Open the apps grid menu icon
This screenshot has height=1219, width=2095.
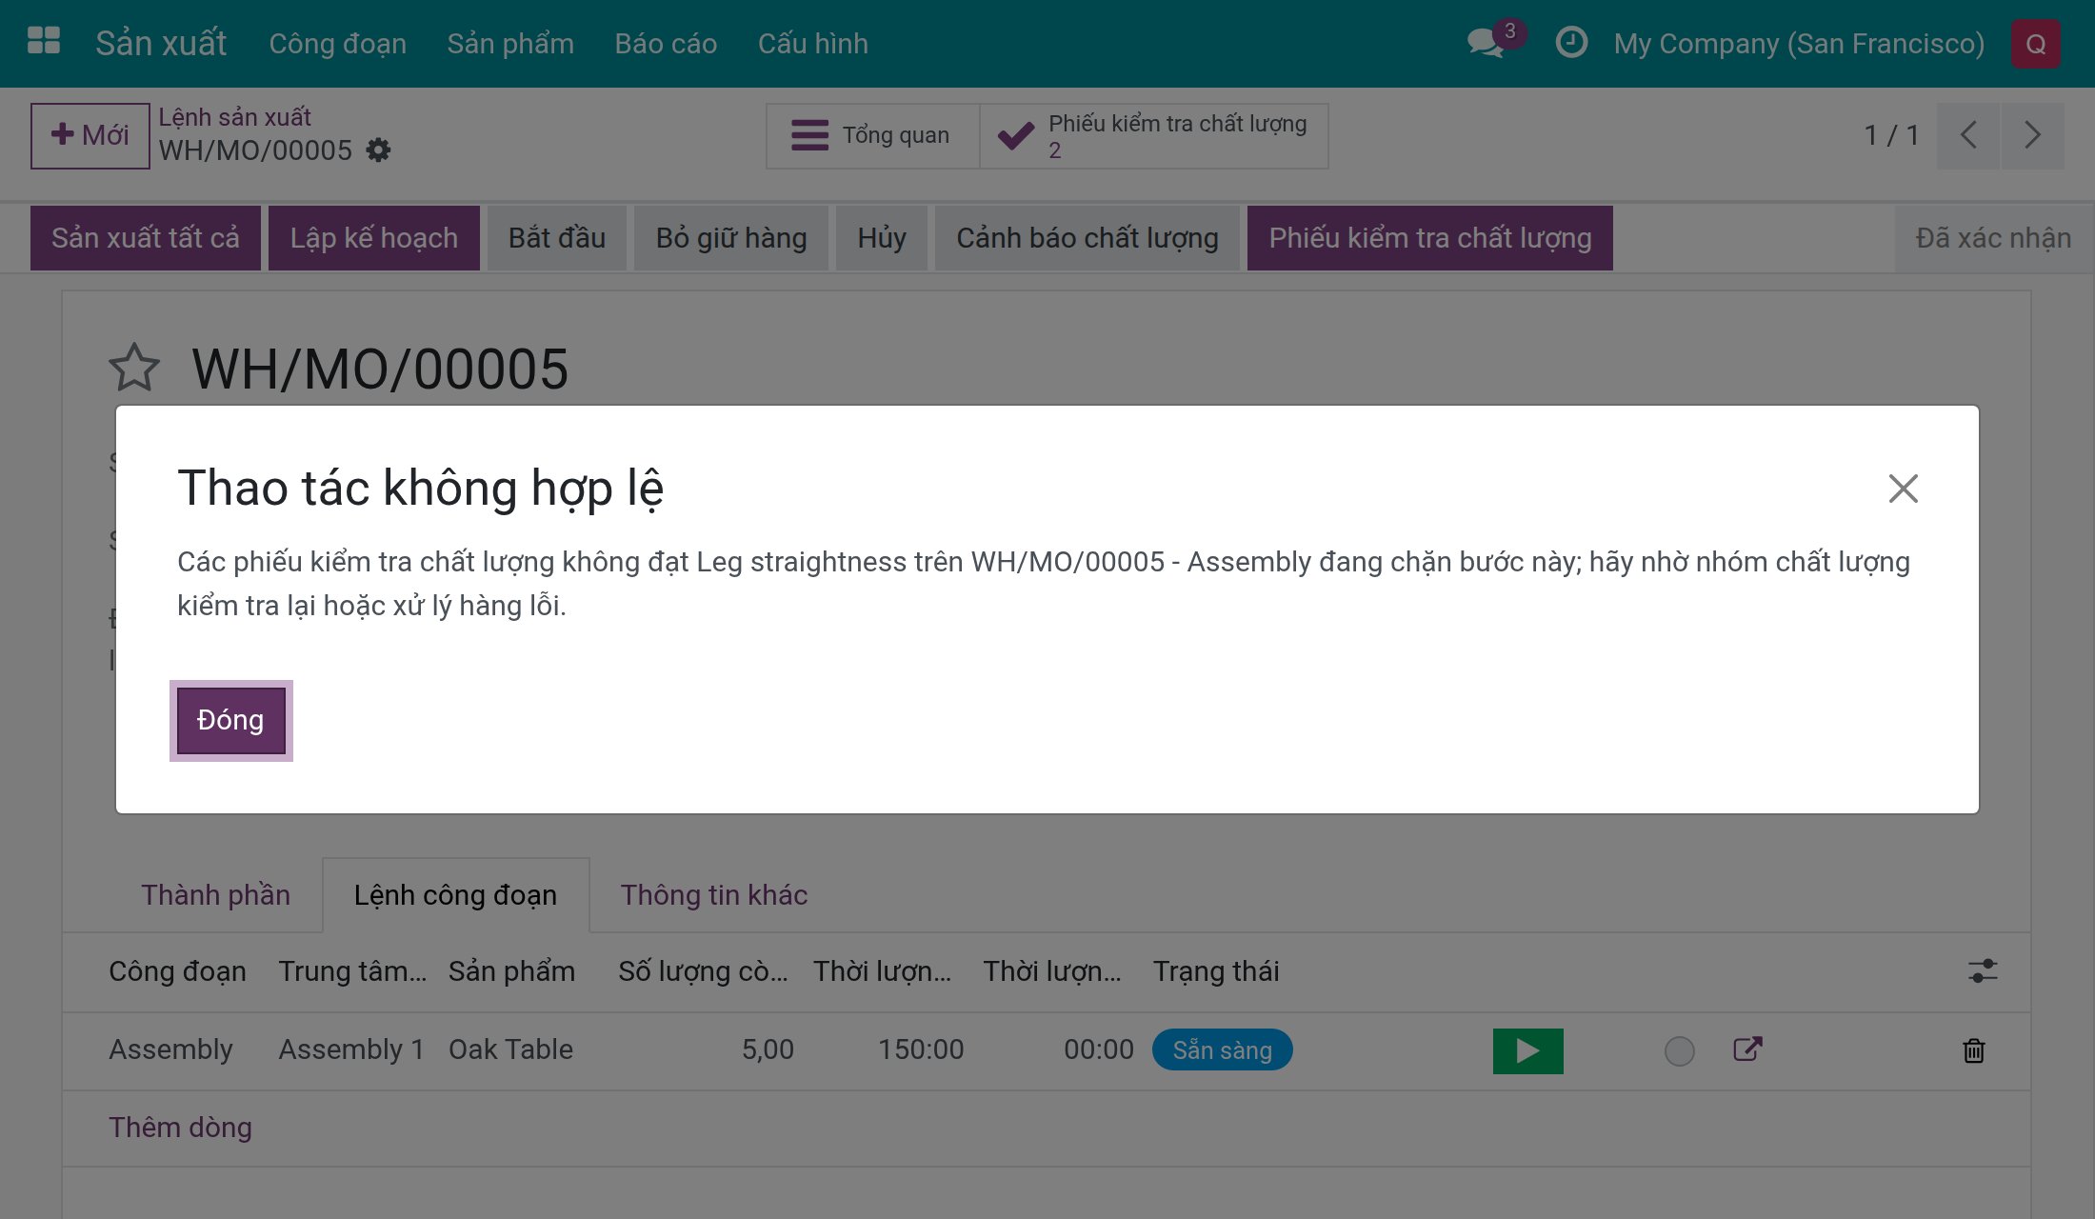(x=44, y=41)
